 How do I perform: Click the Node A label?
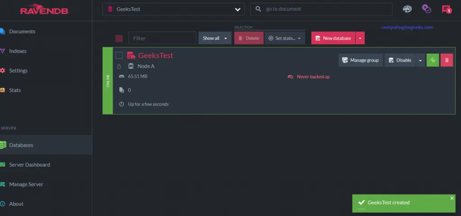146,66
